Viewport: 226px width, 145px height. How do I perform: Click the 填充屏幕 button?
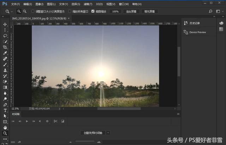(150, 11)
